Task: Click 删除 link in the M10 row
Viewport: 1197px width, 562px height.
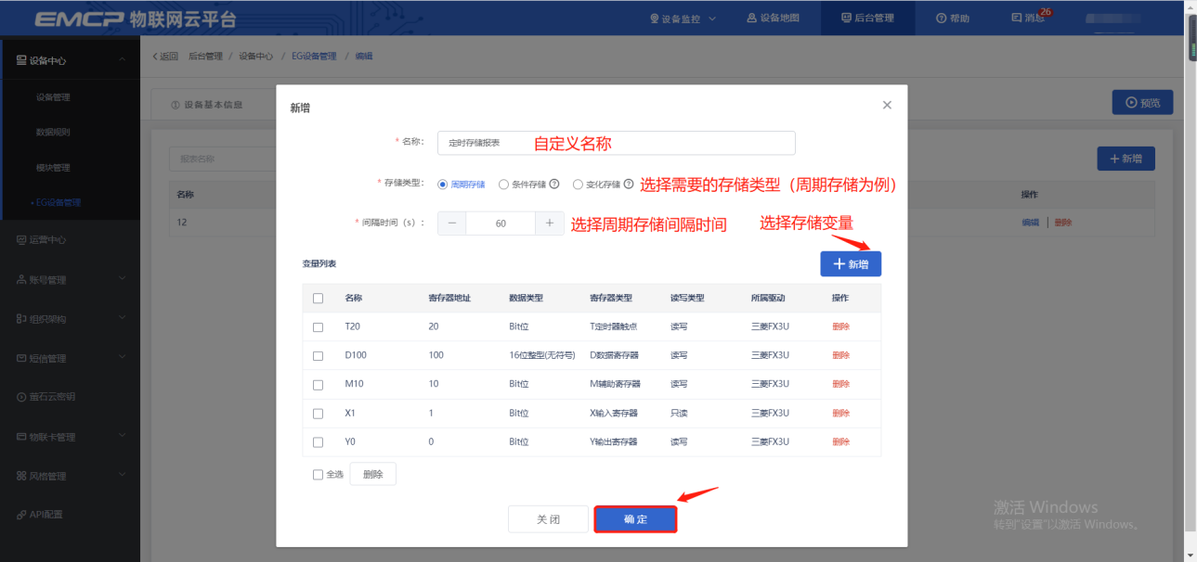Action: 840,384
